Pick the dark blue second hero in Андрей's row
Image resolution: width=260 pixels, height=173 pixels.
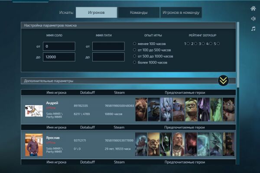tap(154, 109)
